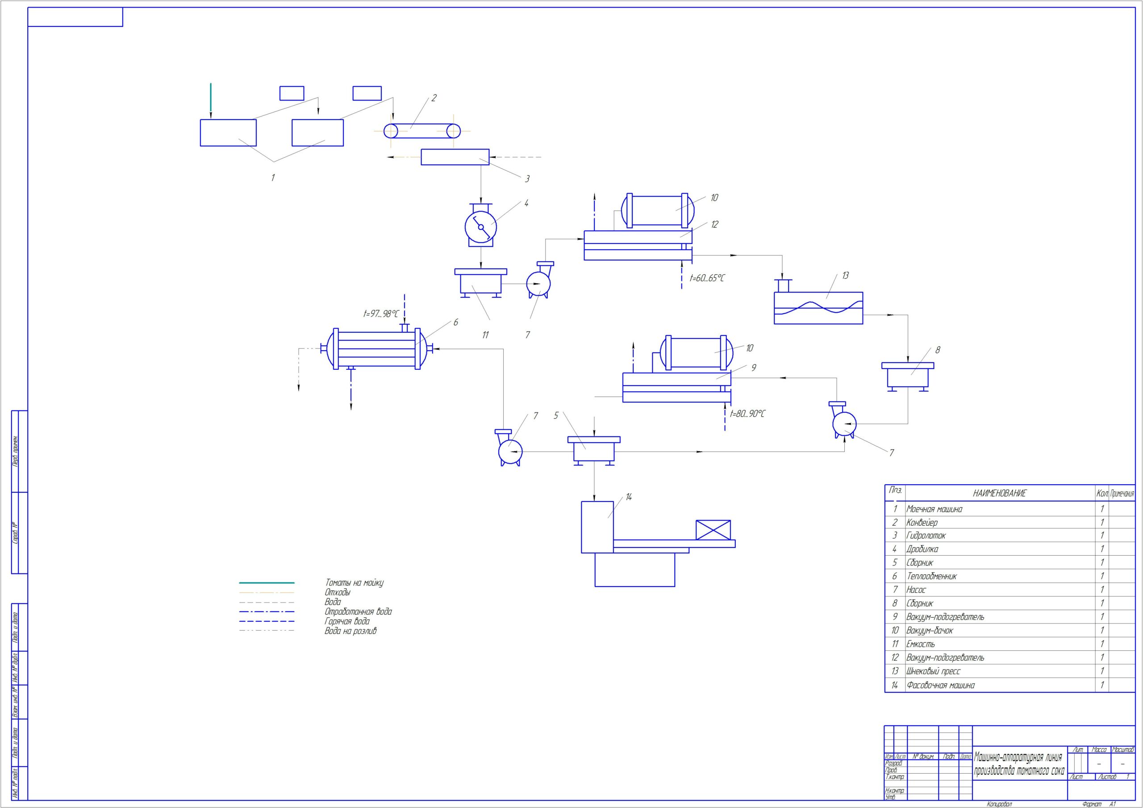Click the crossed box on the filling machine
Image resolution: width=1143 pixels, height=808 pixels.
click(x=713, y=530)
